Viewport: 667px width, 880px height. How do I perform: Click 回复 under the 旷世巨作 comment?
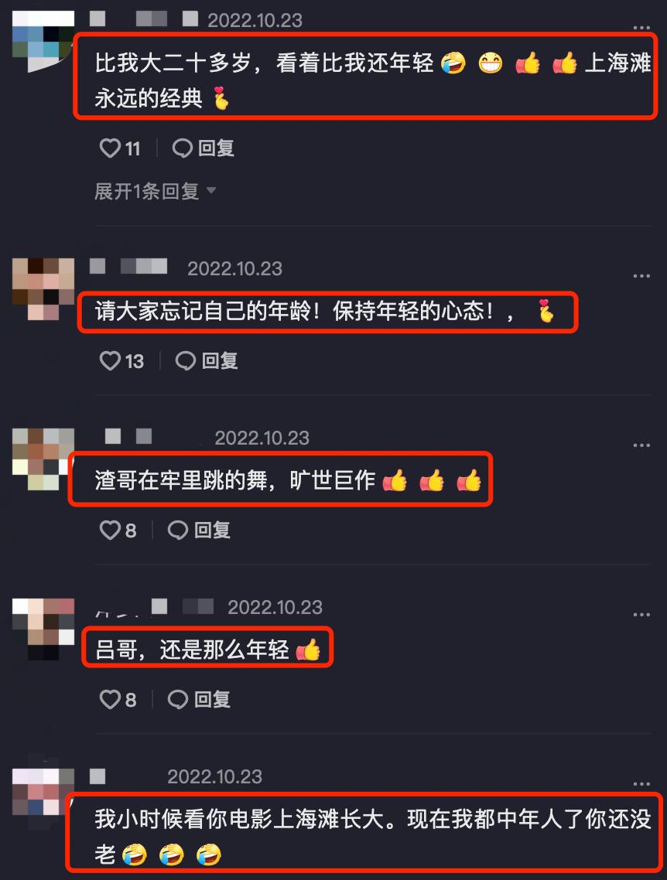(x=200, y=530)
